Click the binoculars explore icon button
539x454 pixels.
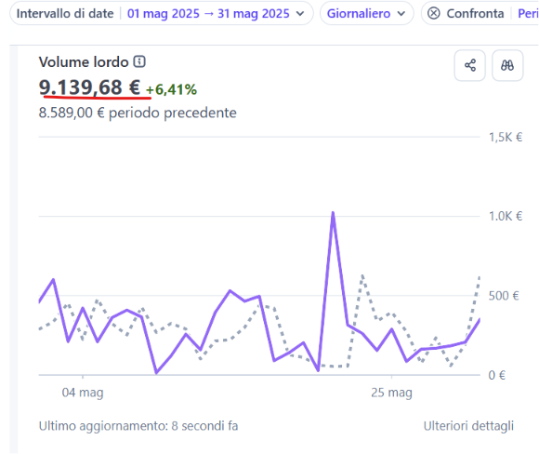[507, 65]
